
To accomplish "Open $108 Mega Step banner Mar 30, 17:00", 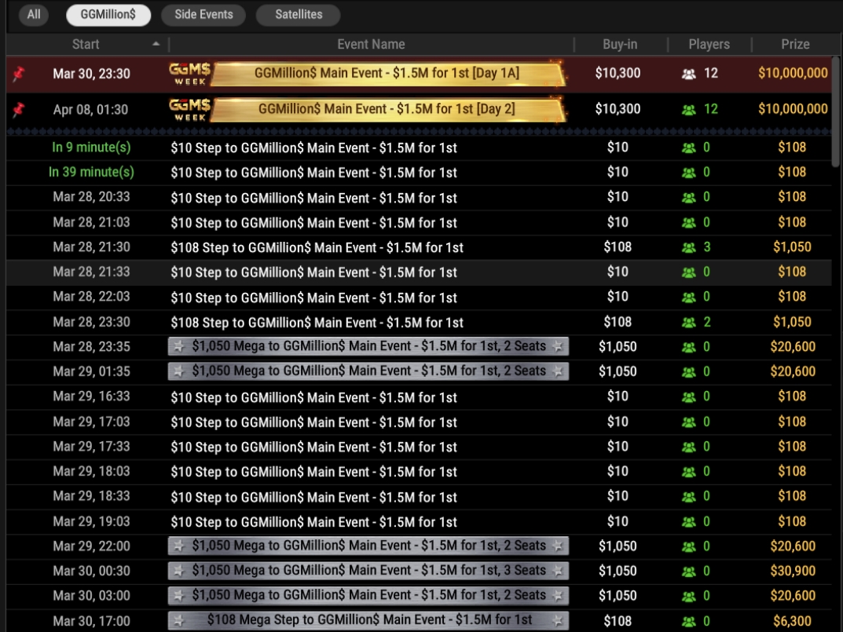I will [368, 621].
